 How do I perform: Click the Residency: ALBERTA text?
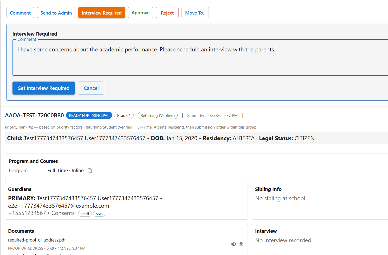229,138
